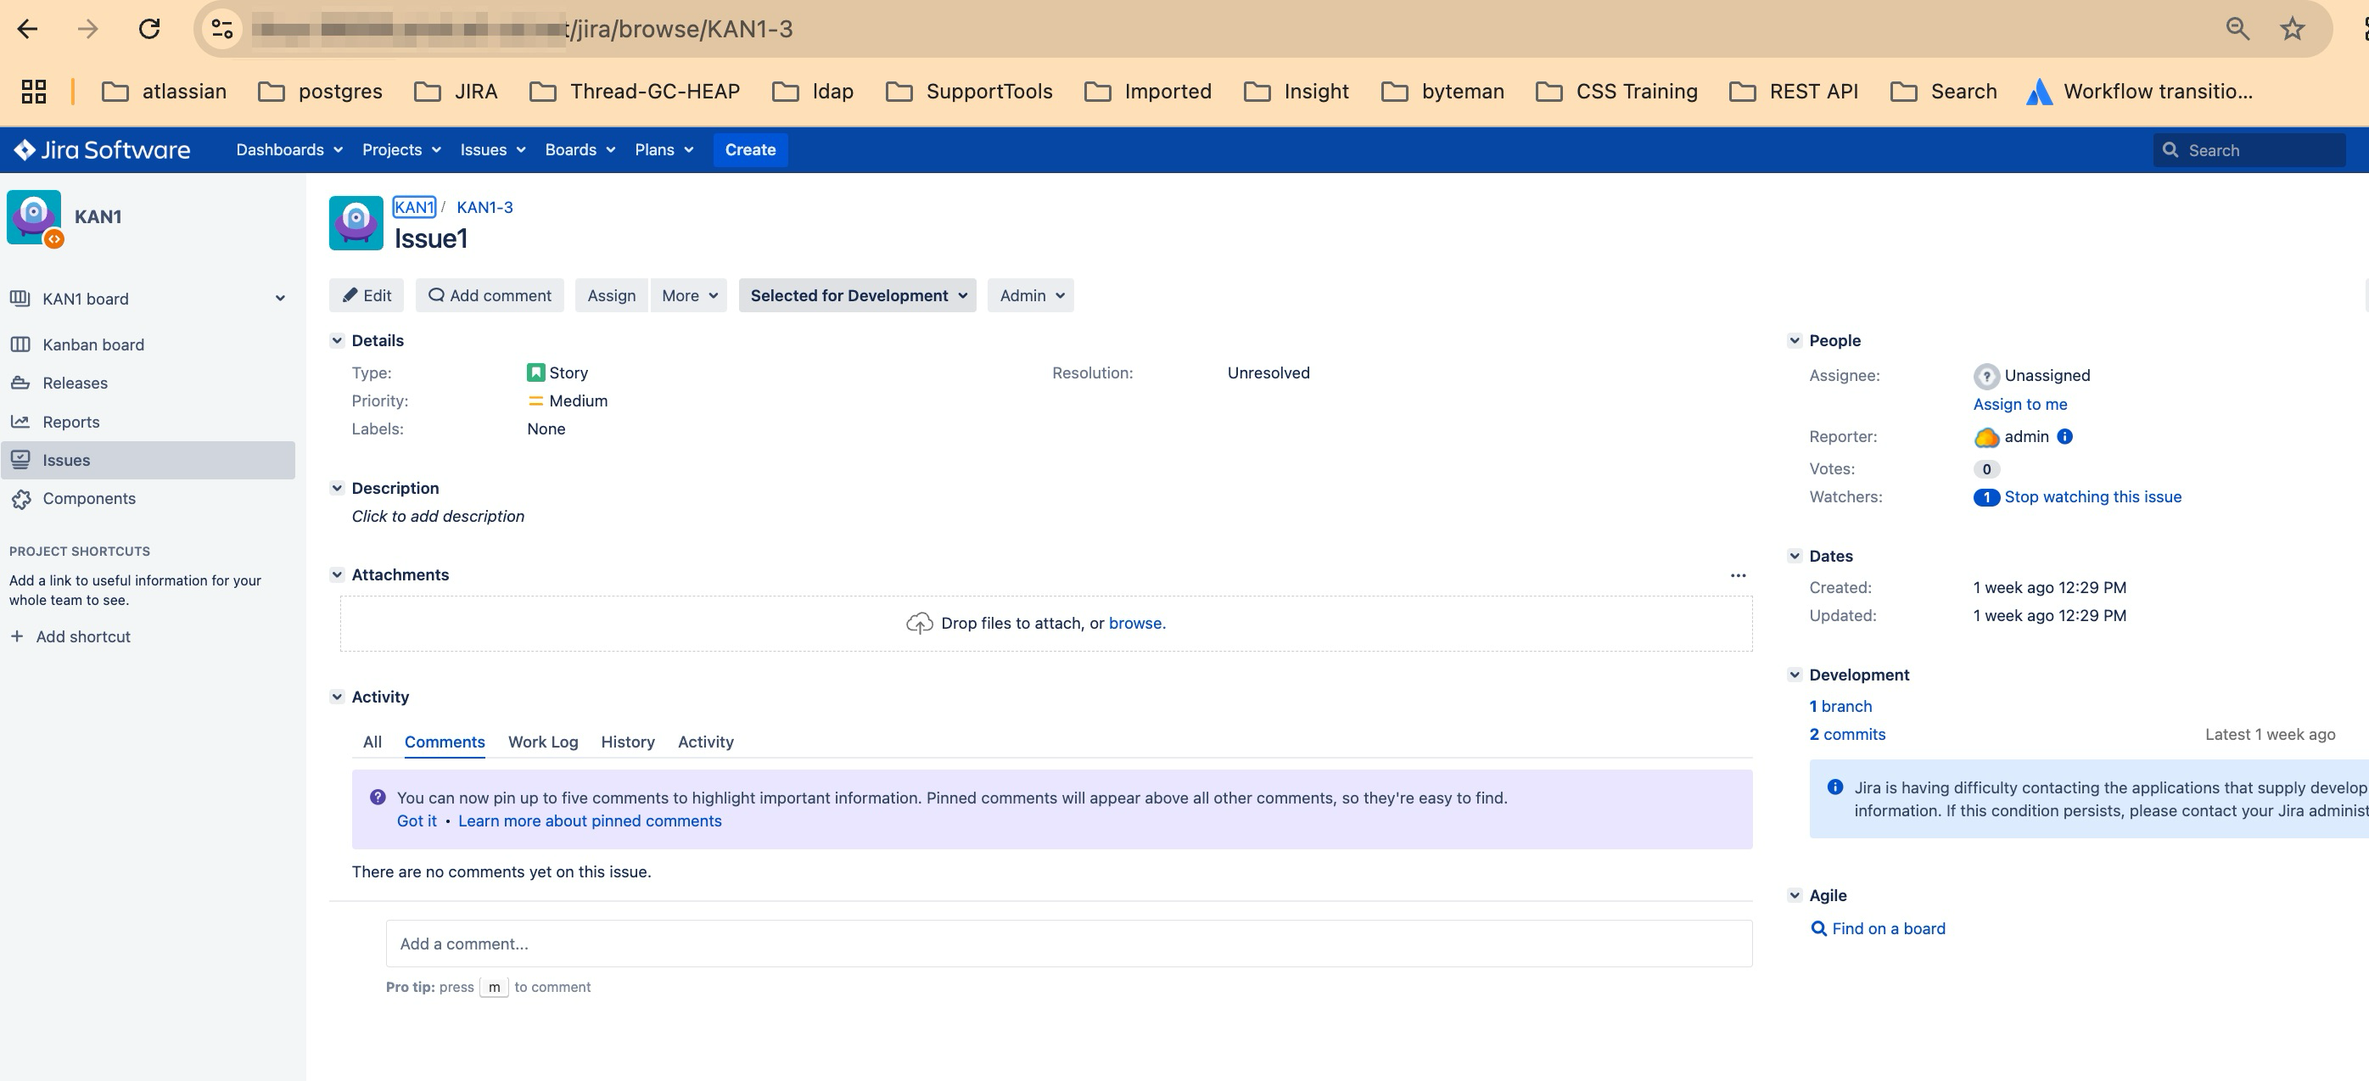Click Find on a board link
This screenshot has width=2369, height=1081.
pyautogui.click(x=1877, y=928)
